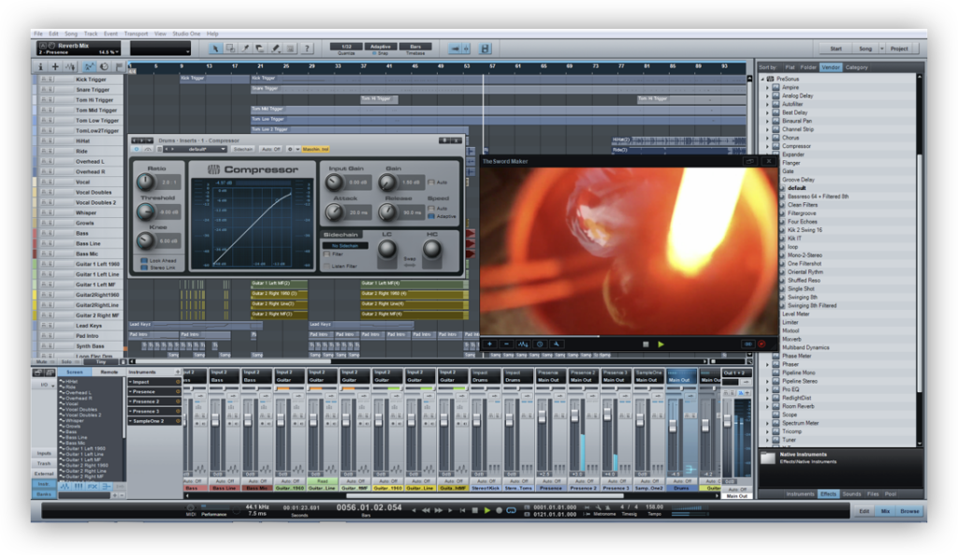Open the Transport menu
Screen dimensions: 958x555
pyautogui.click(x=136, y=34)
